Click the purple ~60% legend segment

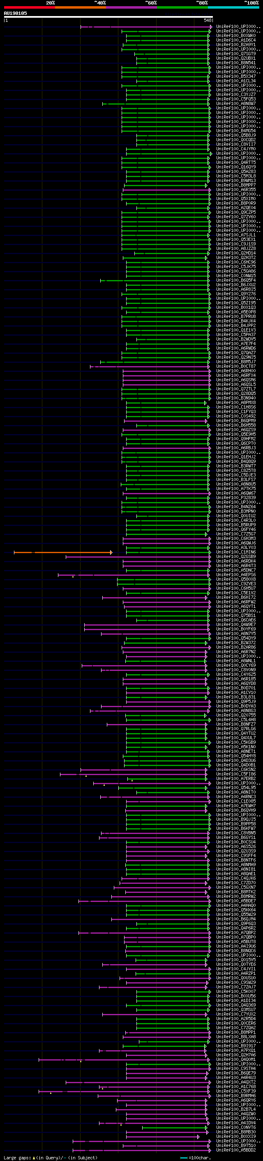[132, 7]
